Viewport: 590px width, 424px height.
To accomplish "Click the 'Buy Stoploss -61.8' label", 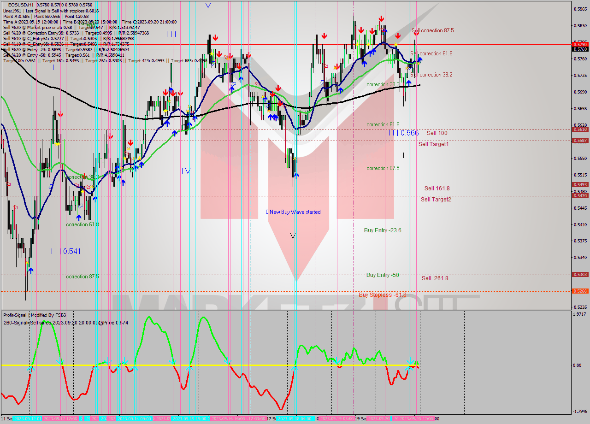I will [x=383, y=294].
